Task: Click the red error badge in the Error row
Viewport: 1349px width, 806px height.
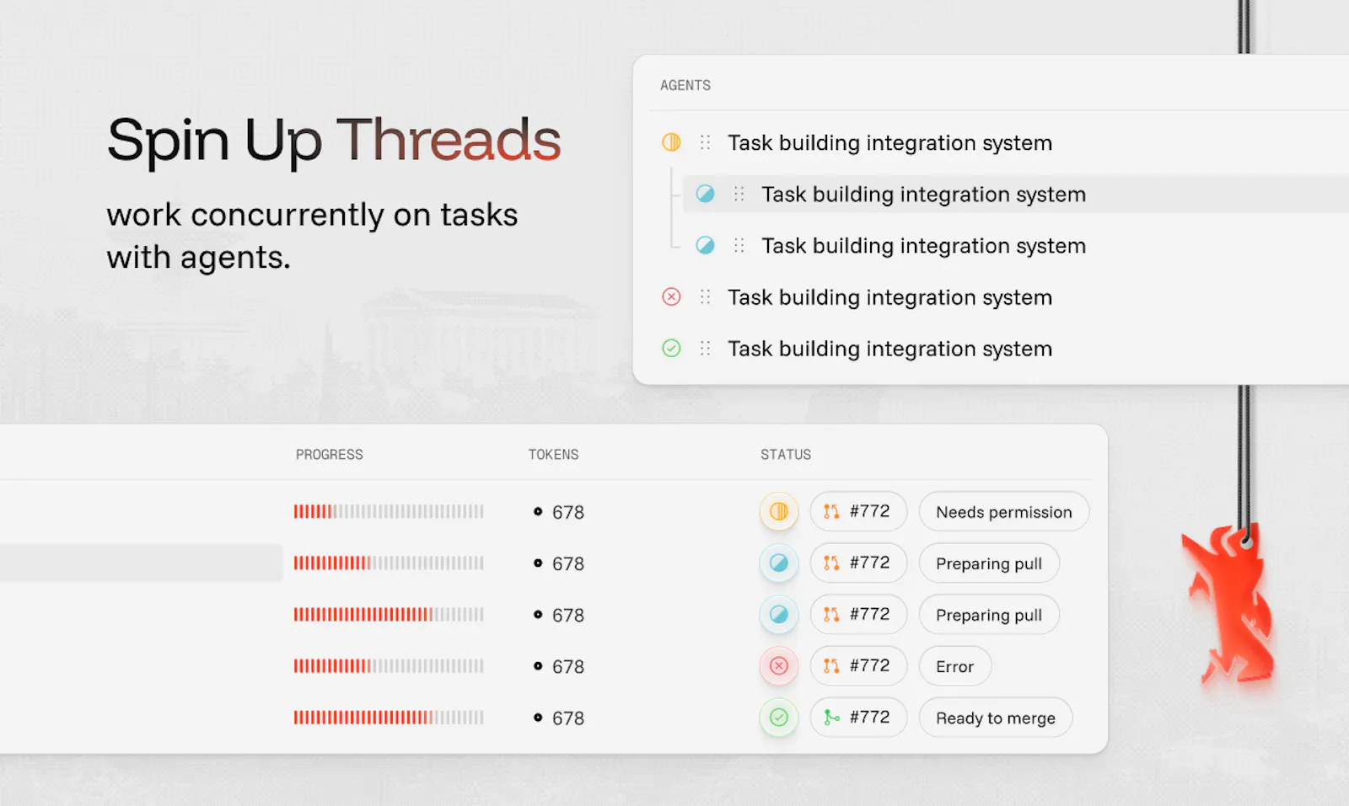Action: click(x=779, y=666)
